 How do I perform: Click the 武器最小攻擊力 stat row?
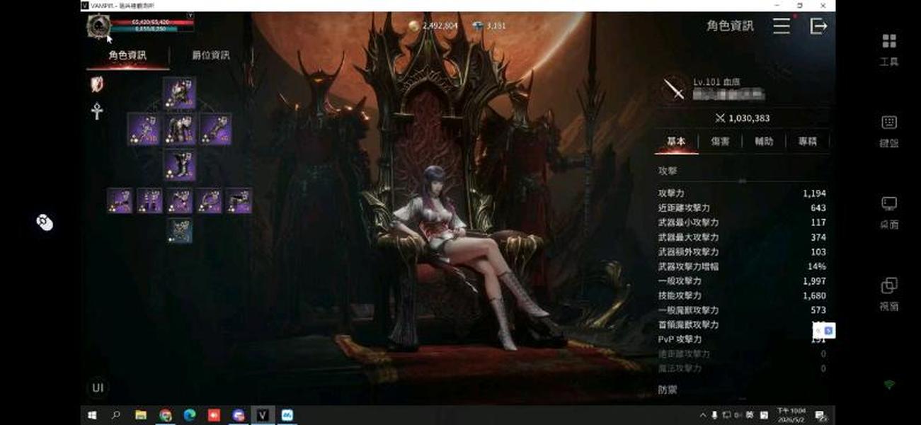click(x=742, y=222)
